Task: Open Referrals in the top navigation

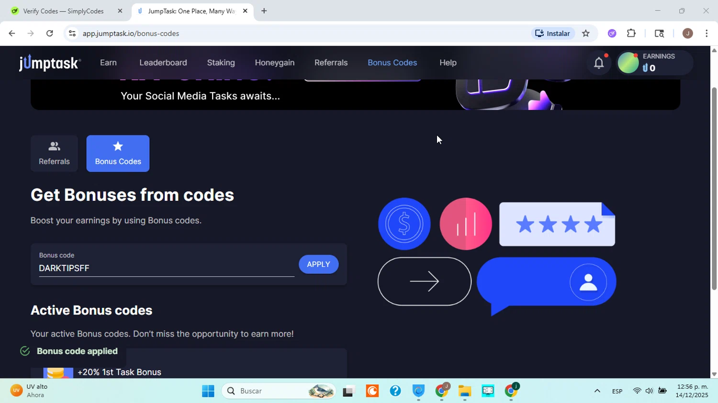Action: [331, 63]
